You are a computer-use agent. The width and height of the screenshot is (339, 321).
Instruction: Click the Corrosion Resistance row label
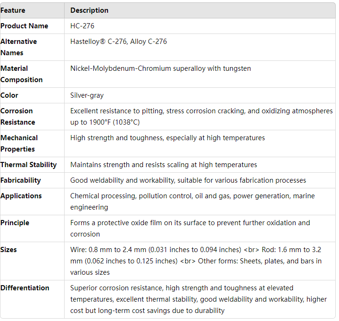click(x=17, y=117)
